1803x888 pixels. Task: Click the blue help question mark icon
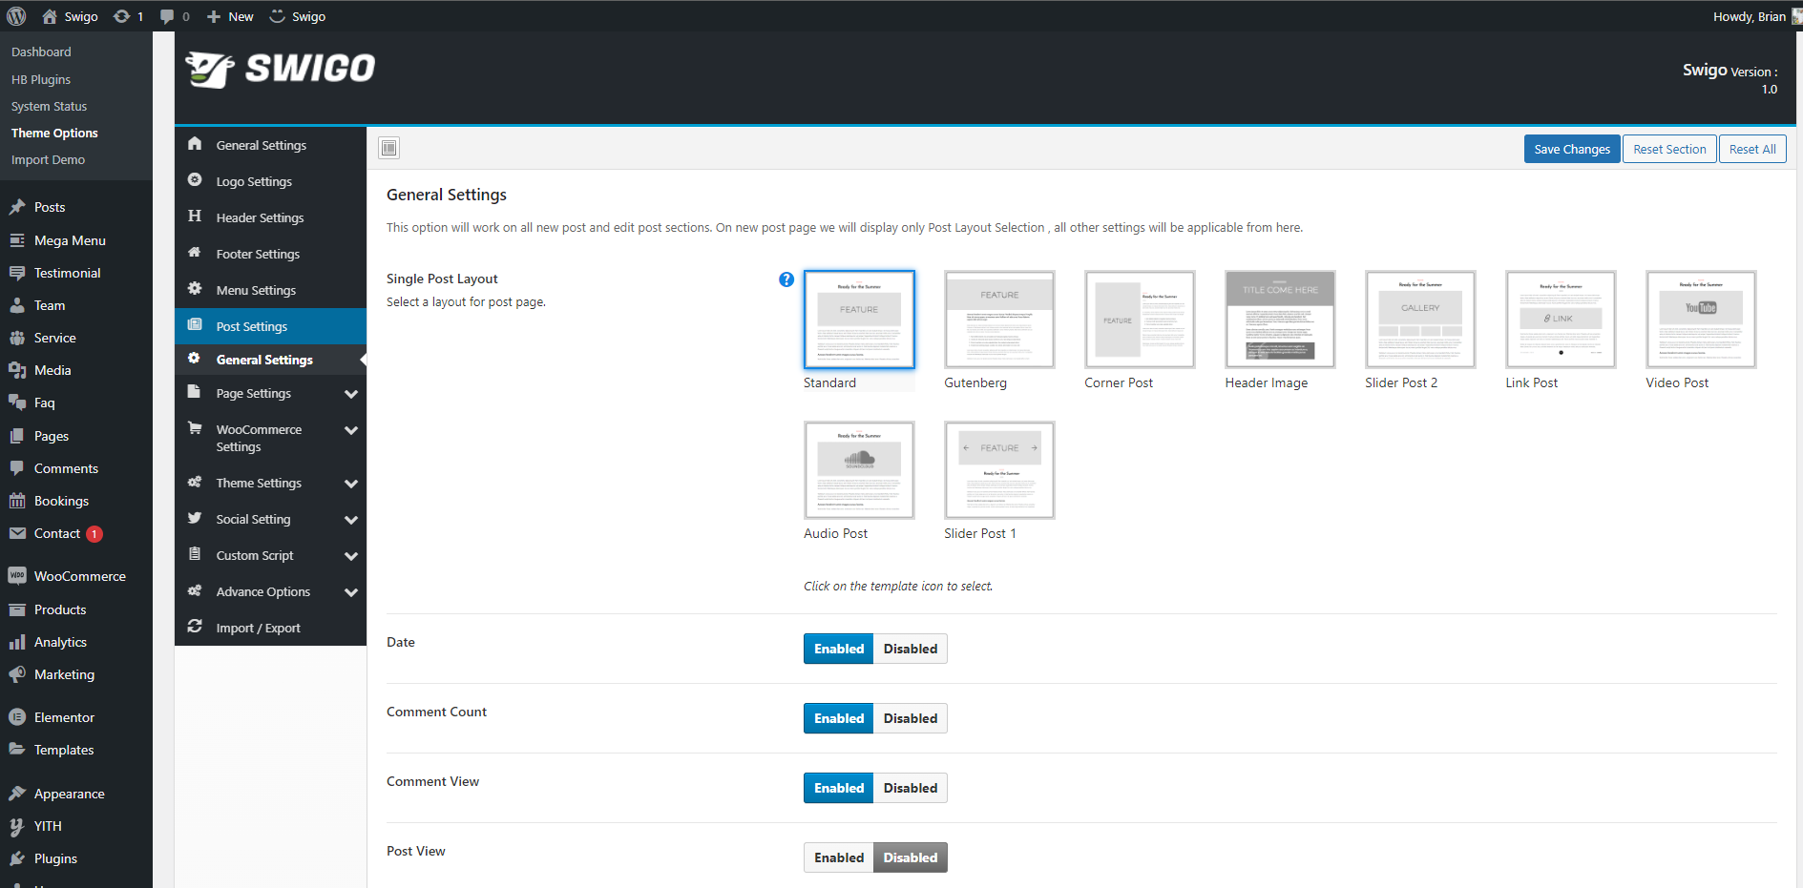(786, 279)
